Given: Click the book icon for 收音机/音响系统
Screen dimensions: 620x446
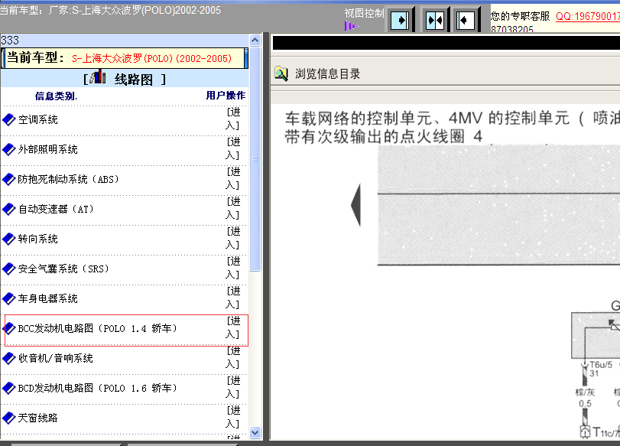Looking at the screenshot, I should coord(8,358).
